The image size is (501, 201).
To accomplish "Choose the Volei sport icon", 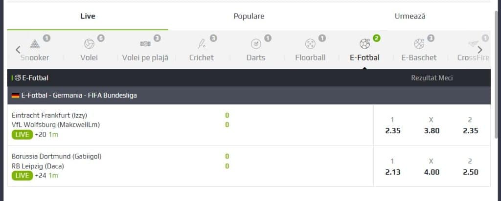I will pyautogui.click(x=89, y=44).
